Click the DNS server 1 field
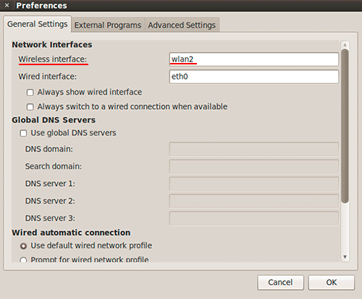The height and width of the screenshot is (299, 362). (254, 184)
